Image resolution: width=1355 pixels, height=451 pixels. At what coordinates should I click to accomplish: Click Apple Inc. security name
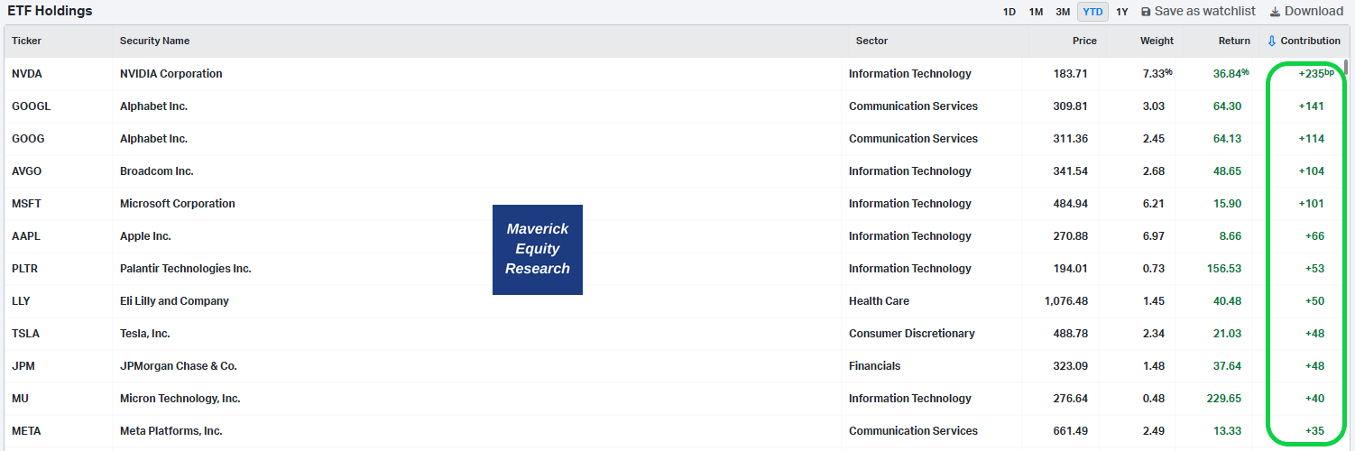click(x=145, y=236)
